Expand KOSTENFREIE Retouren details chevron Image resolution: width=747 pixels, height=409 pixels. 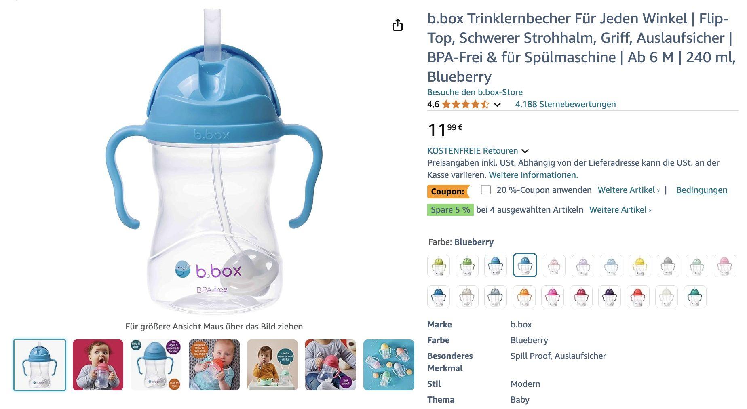pyautogui.click(x=525, y=151)
